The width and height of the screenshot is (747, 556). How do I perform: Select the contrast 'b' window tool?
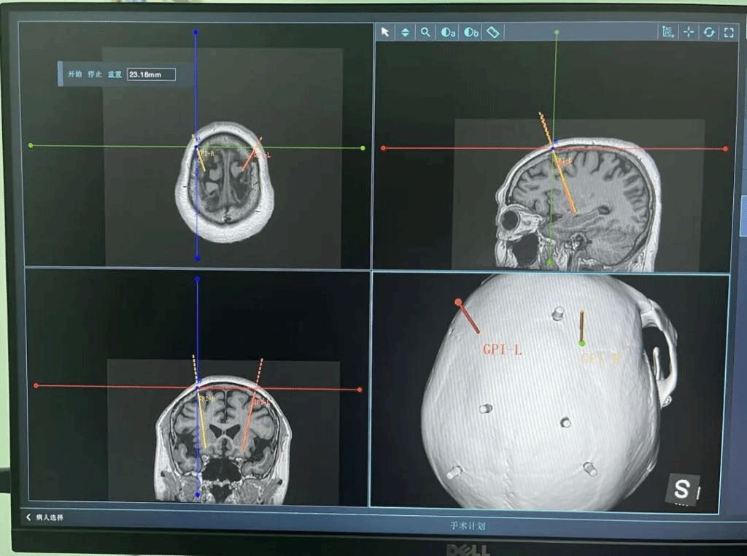coord(471,32)
